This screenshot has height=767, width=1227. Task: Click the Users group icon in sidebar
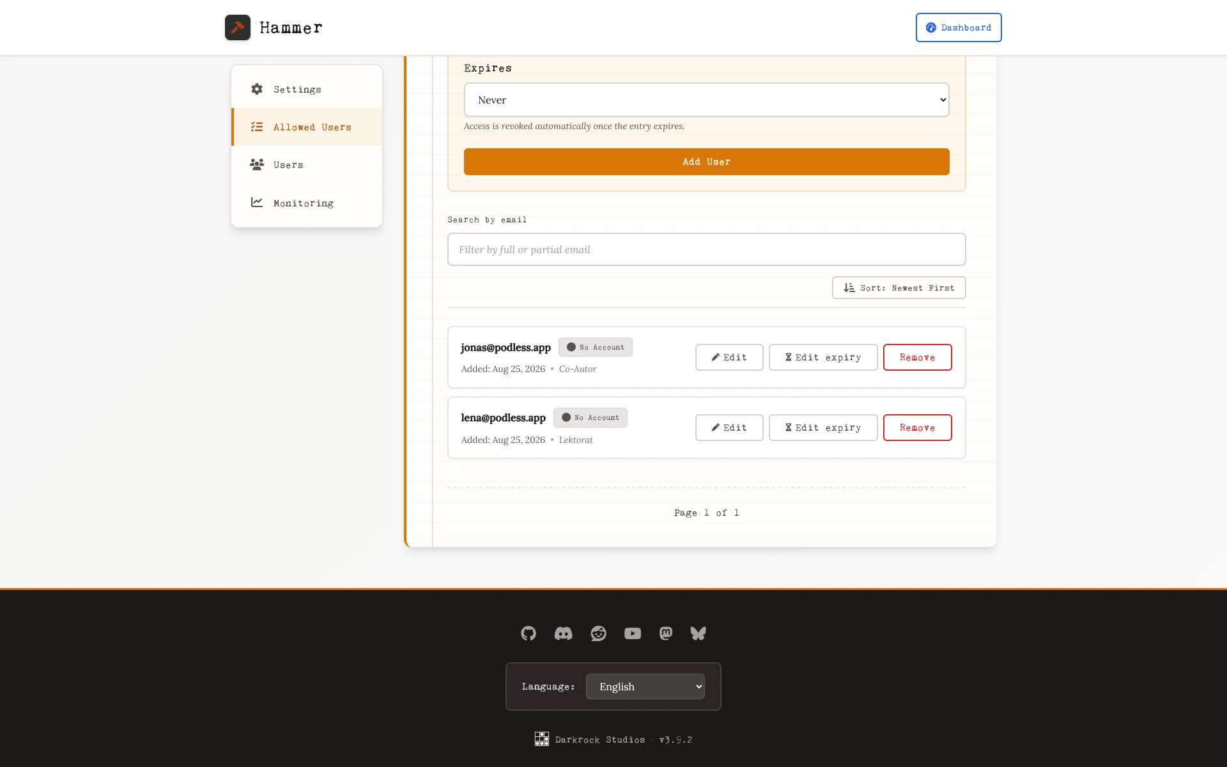[x=257, y=164]
